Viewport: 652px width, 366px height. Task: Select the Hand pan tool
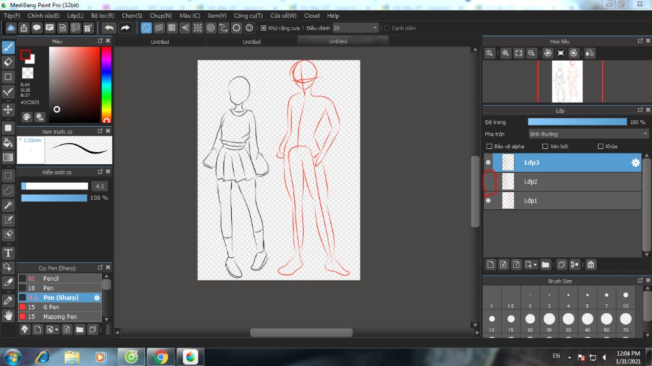coord(8,316)
